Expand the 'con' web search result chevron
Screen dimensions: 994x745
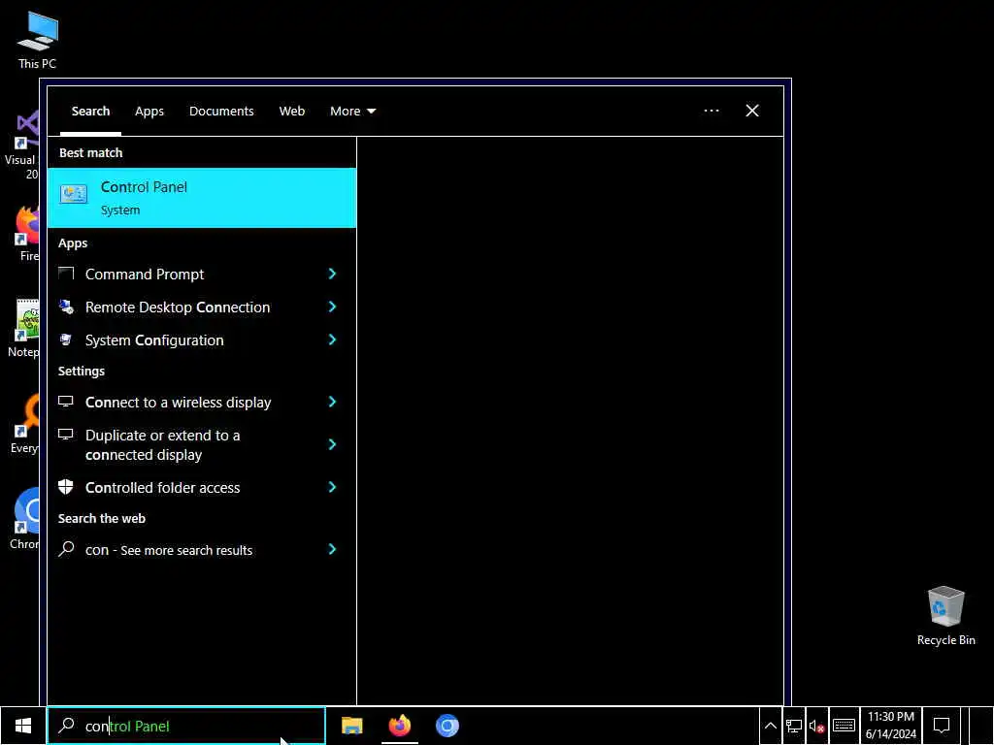click(x=332, y=549)
